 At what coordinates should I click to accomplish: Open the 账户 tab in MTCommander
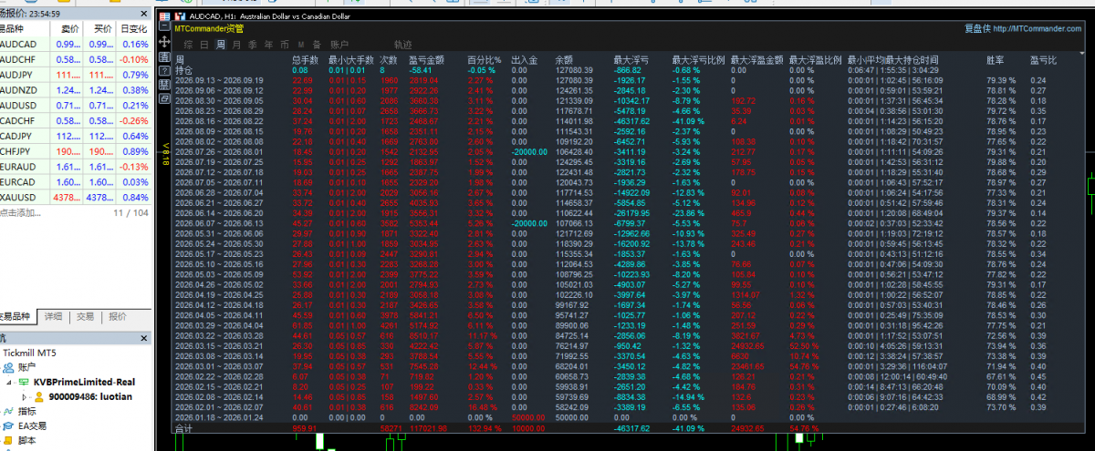pyautogui.click(x=339, y=44)
